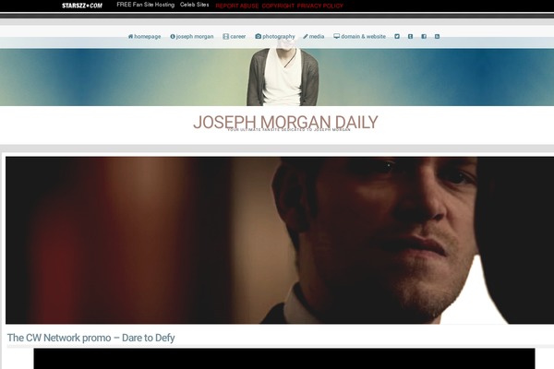Click the large featured face image
The image size is (554, 369).
280,240
